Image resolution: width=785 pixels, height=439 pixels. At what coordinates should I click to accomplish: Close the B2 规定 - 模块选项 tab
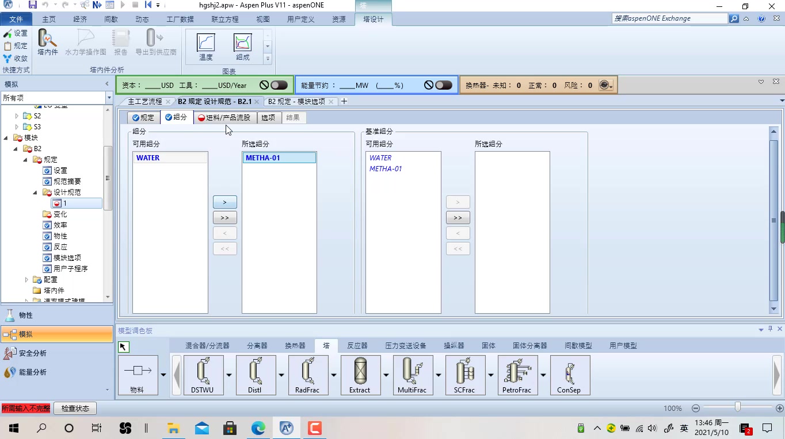(331, 102)
